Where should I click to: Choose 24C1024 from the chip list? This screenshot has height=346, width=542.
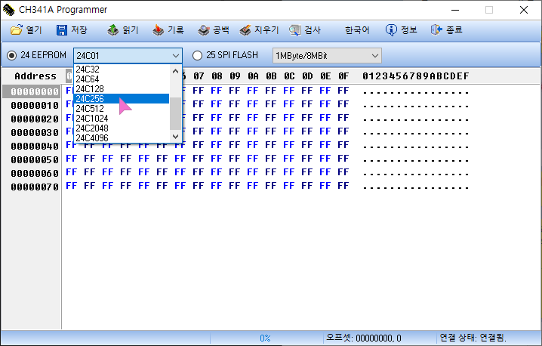(122, 119)
